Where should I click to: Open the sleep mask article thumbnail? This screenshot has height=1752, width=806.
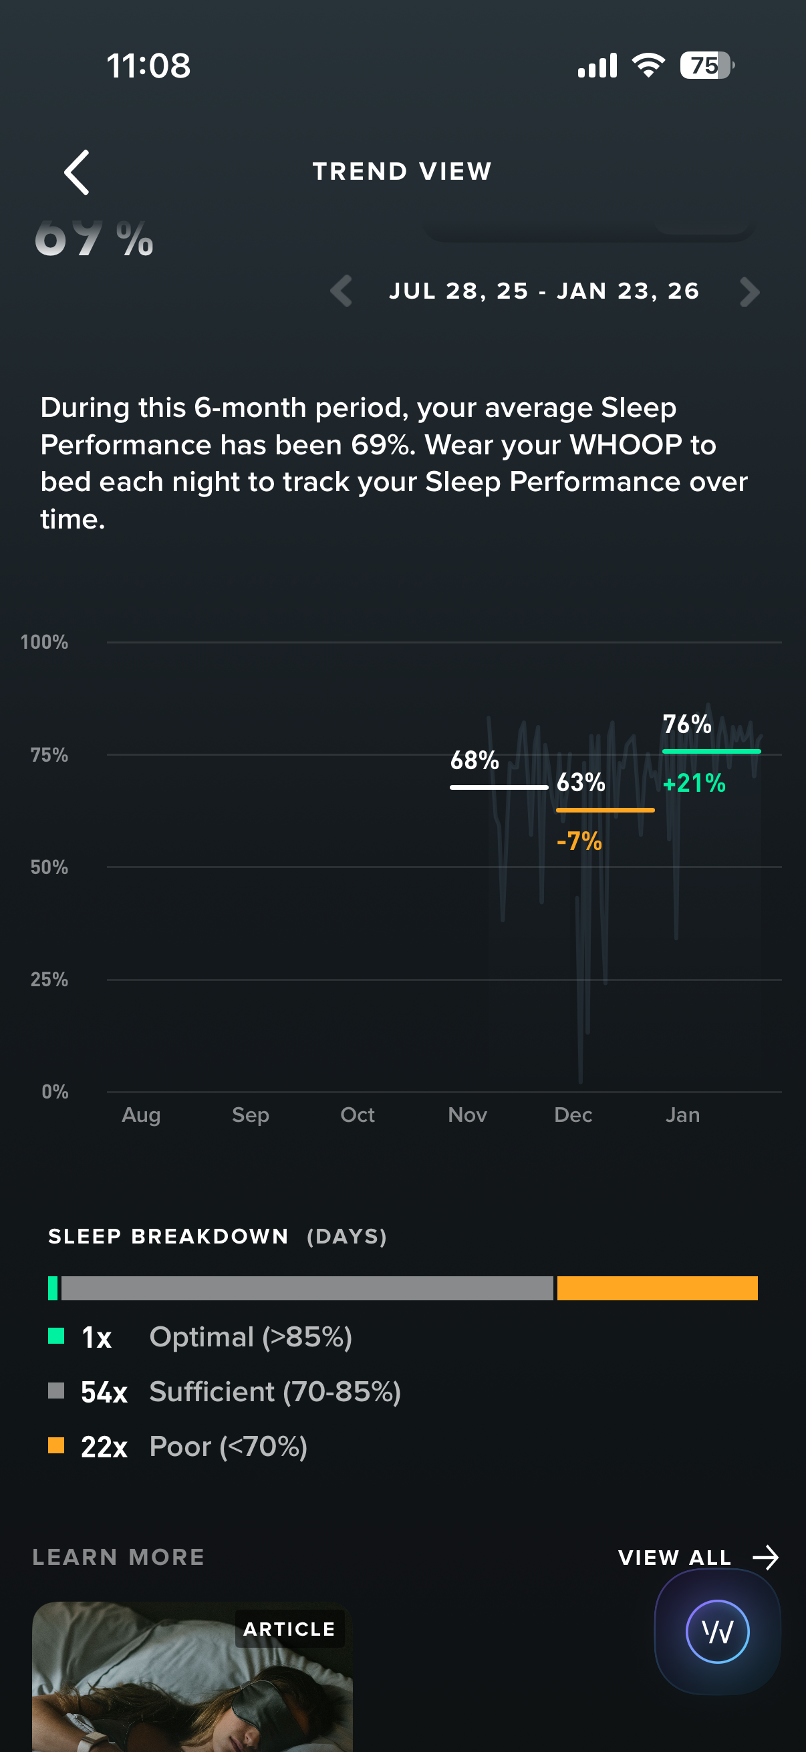tap(192, 1676)
